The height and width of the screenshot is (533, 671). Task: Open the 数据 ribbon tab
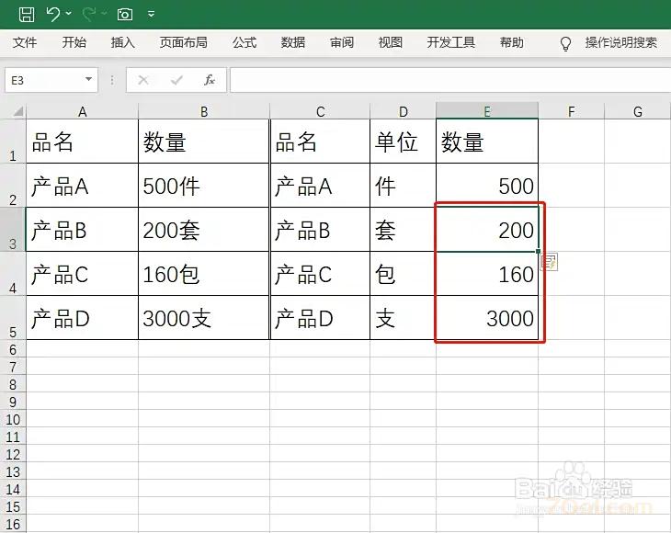[x=293, y=42]
